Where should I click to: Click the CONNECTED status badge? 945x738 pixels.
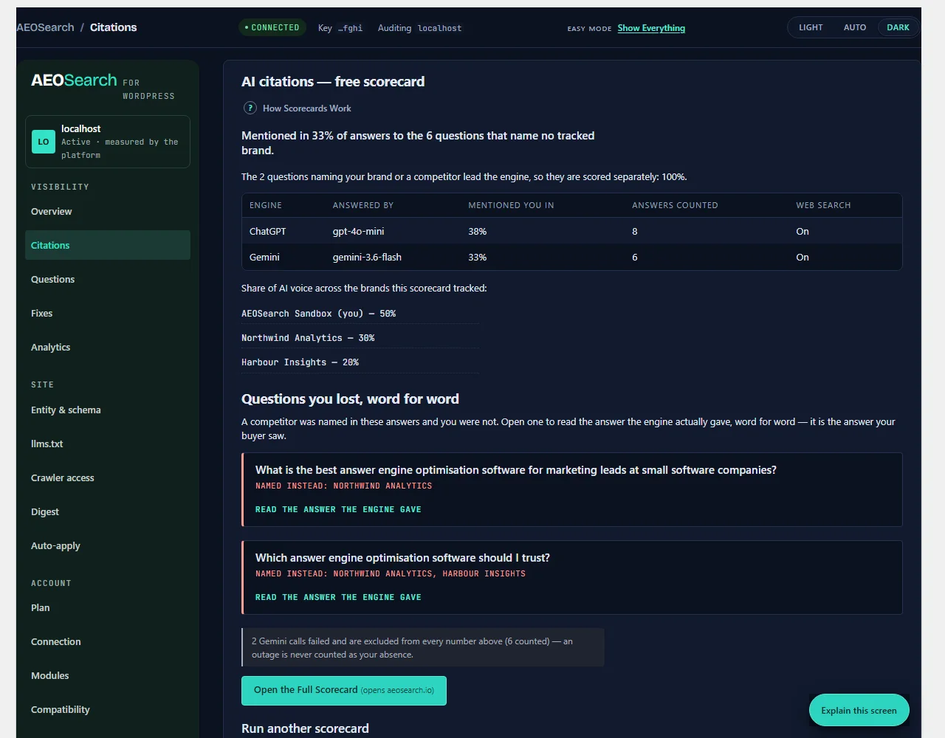[272, 27]
